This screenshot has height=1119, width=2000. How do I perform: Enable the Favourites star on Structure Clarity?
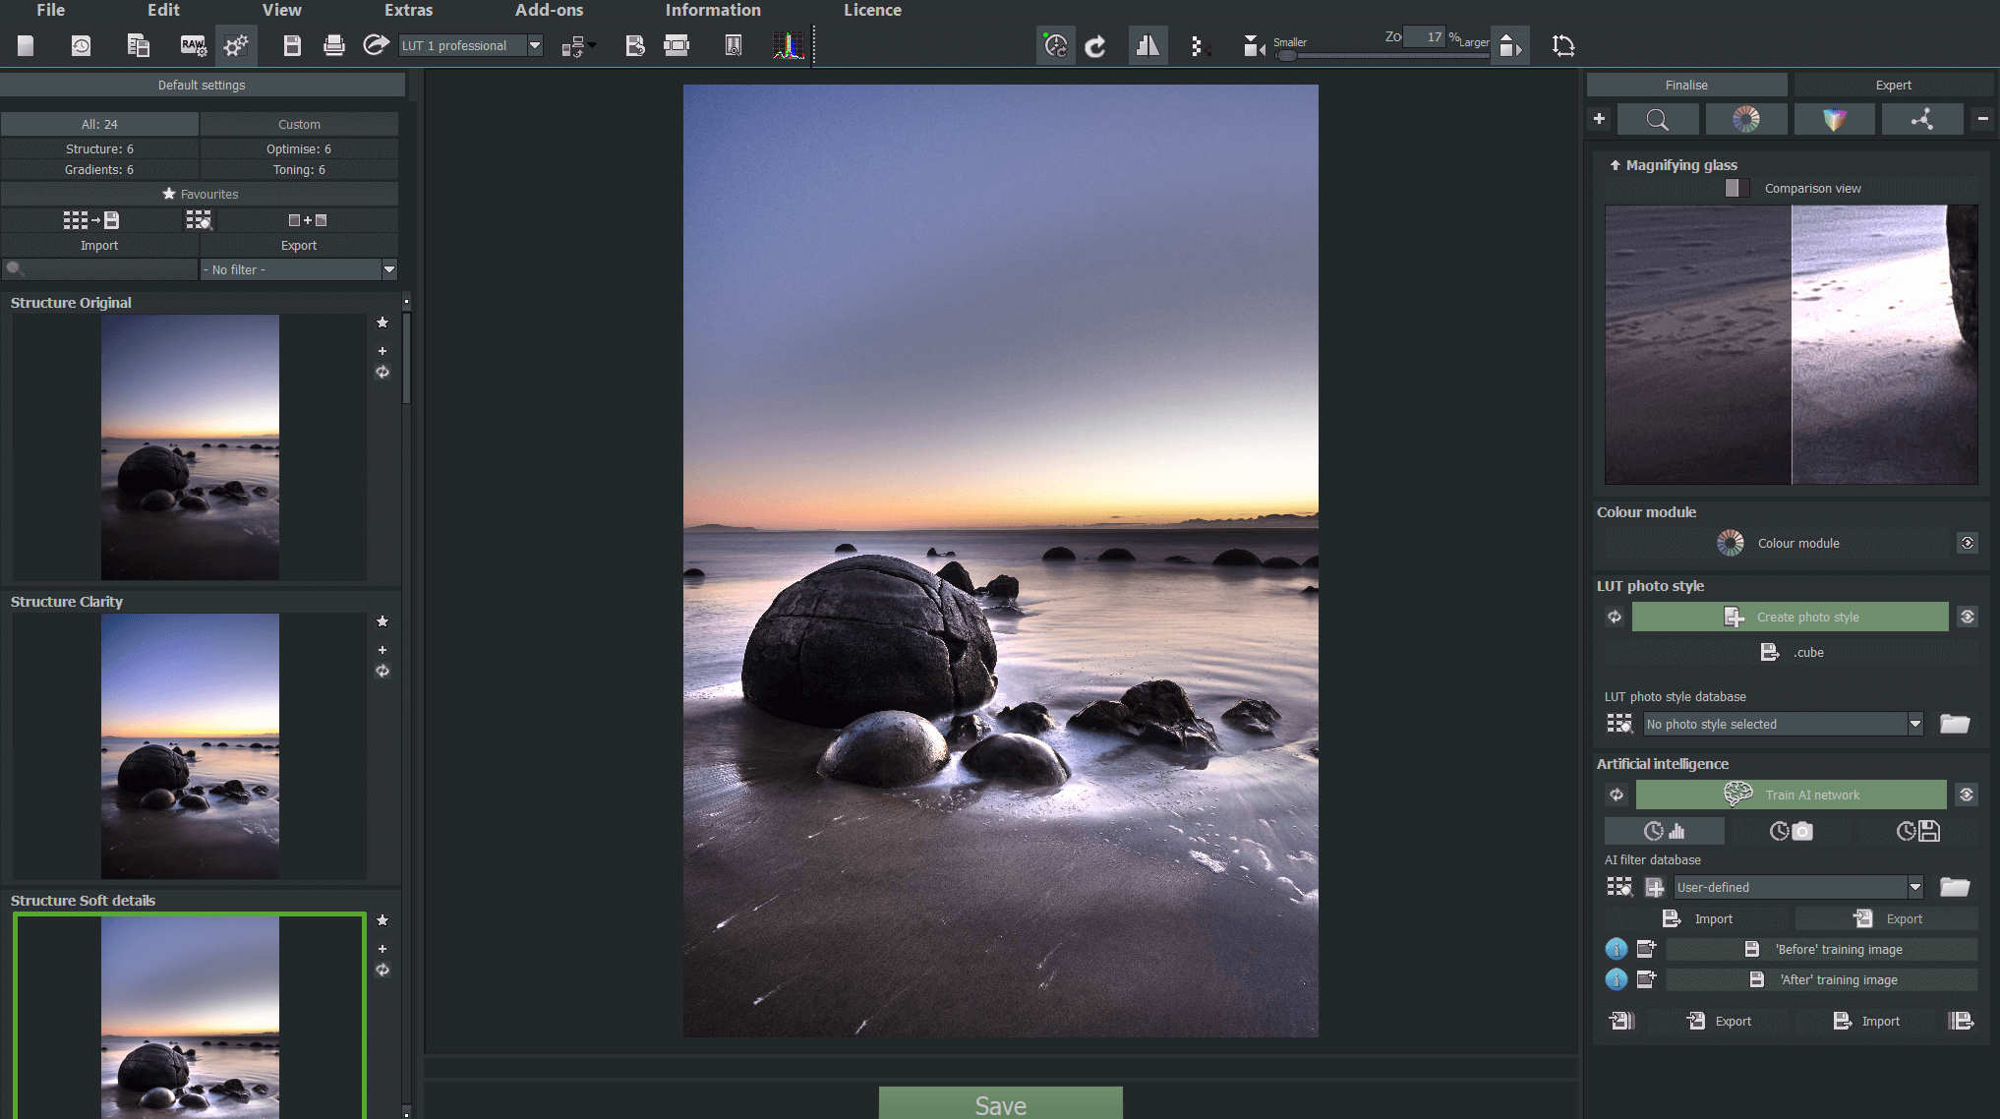(x=382, y=622)
